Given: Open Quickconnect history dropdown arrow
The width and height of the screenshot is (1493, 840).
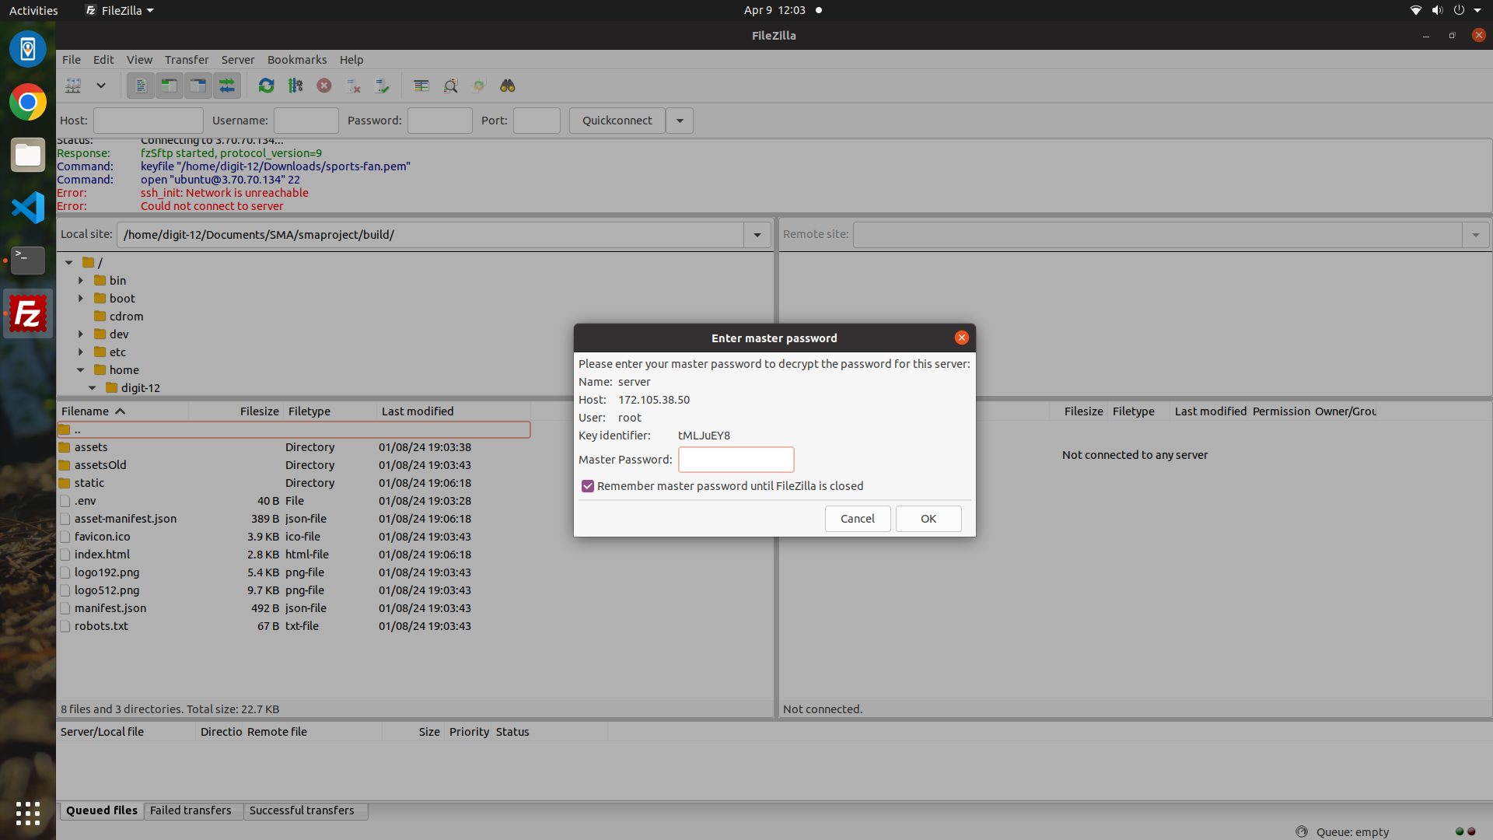Looking at the screenshot, I should pyautogui.click(x=680, y=121).
